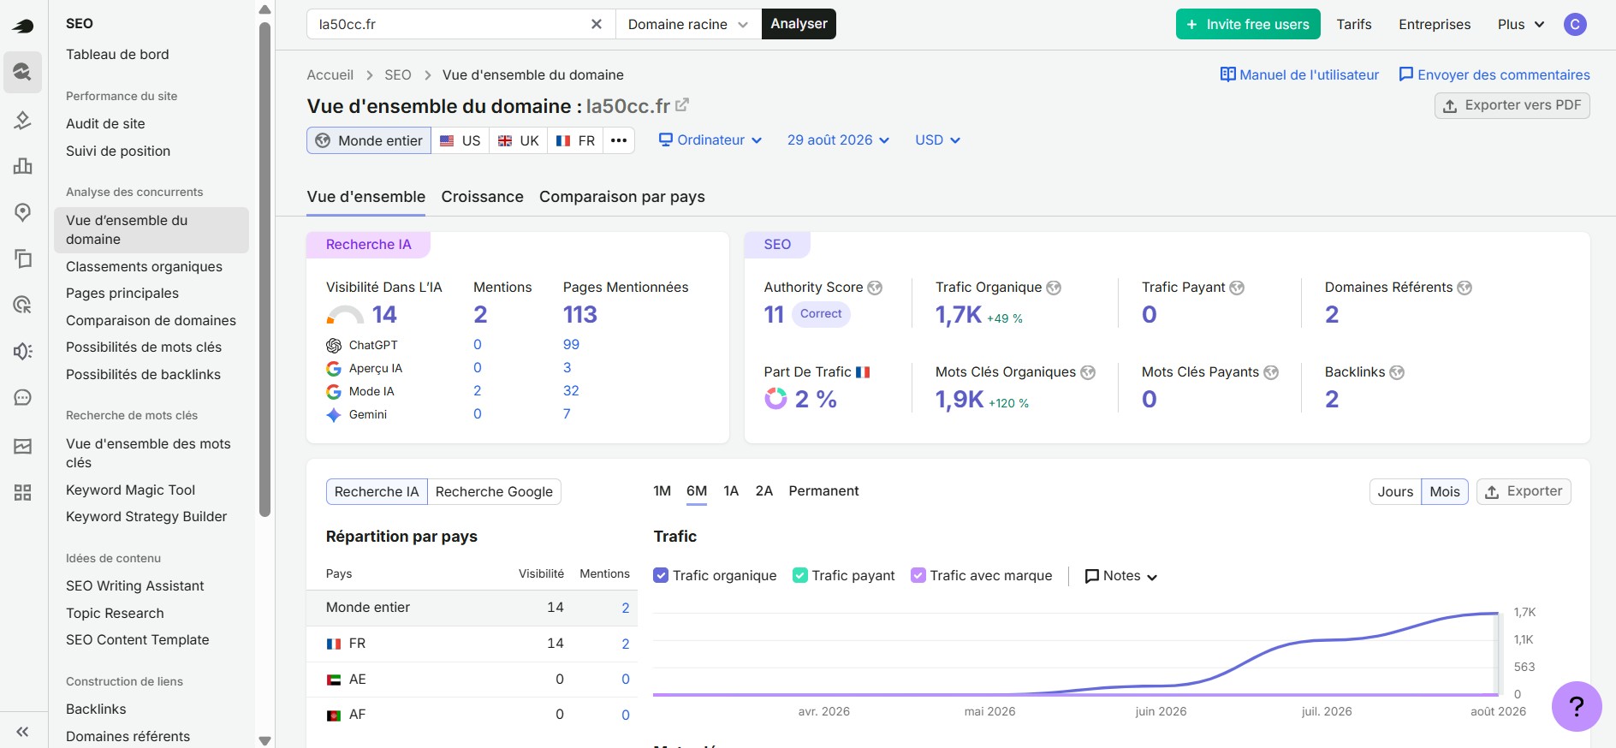Image resolution: width=1616 pixels, height=748 pixels.
Task: Open the apps grid sidebar icon
Action: (23, 493)
